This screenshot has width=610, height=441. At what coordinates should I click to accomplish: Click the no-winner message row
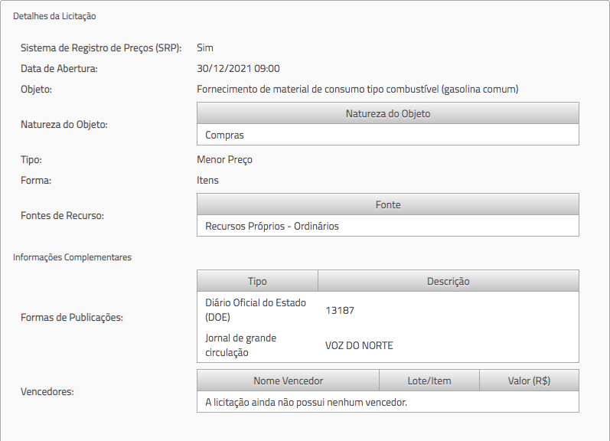click(x=306, y=402)
